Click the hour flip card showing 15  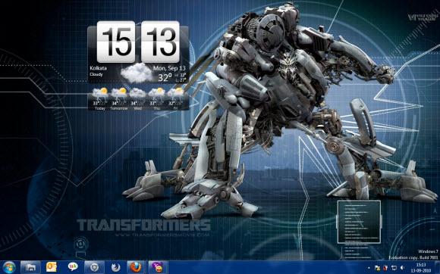click(116, 42)
